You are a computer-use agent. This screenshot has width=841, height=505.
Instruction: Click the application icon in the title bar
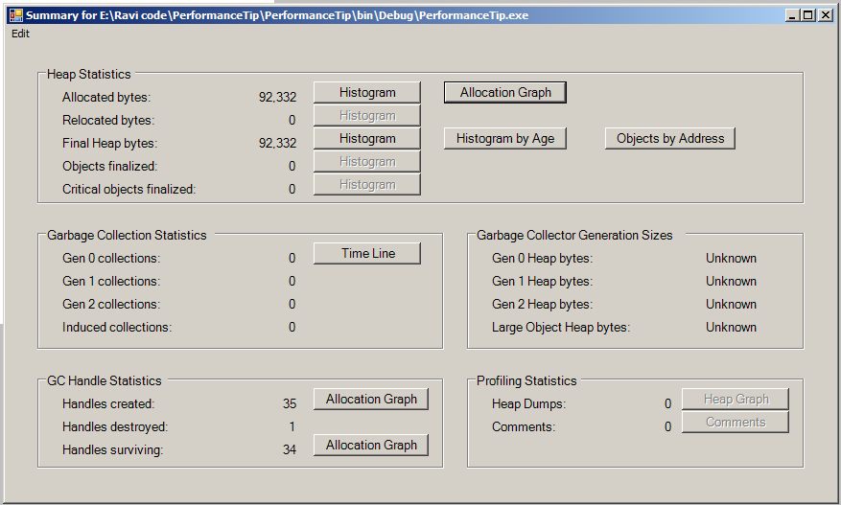[16, 15]
